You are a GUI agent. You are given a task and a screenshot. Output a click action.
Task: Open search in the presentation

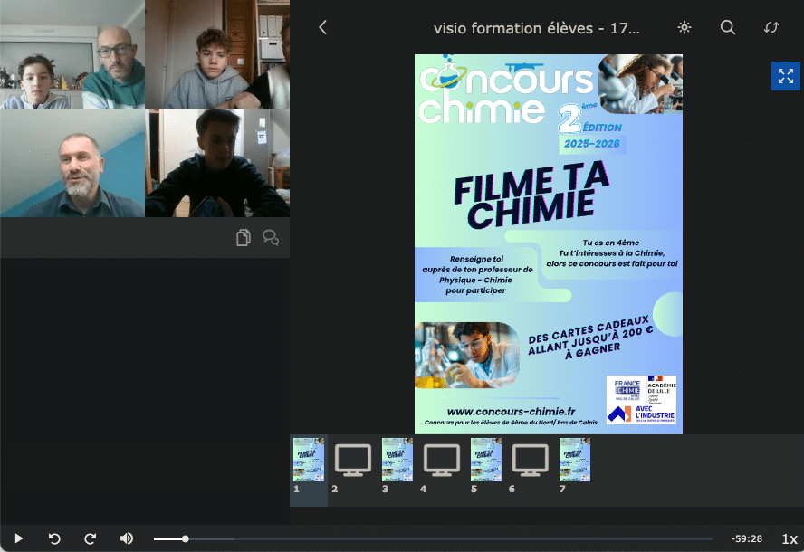tap(728, 27)
